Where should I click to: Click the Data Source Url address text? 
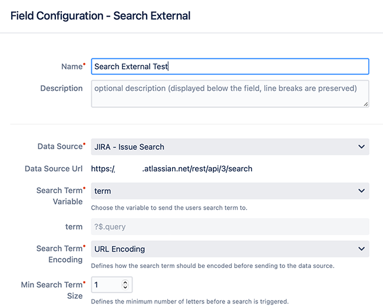(171, 169)
